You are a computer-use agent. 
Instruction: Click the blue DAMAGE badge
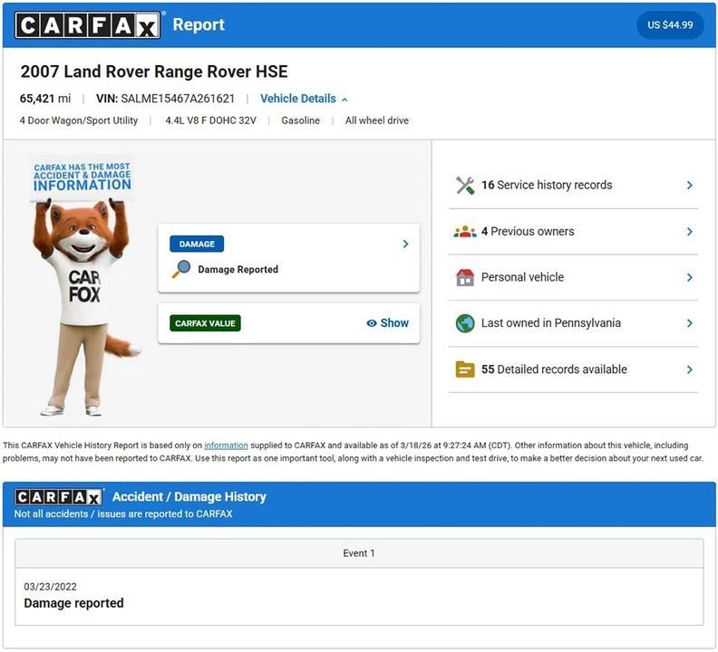197,244
